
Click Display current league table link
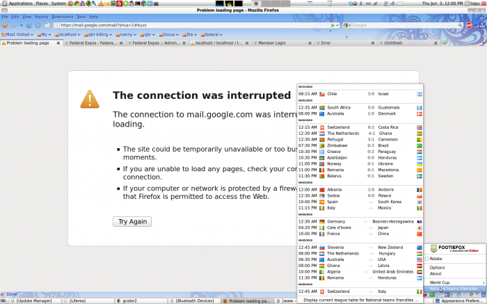(360, 300)
